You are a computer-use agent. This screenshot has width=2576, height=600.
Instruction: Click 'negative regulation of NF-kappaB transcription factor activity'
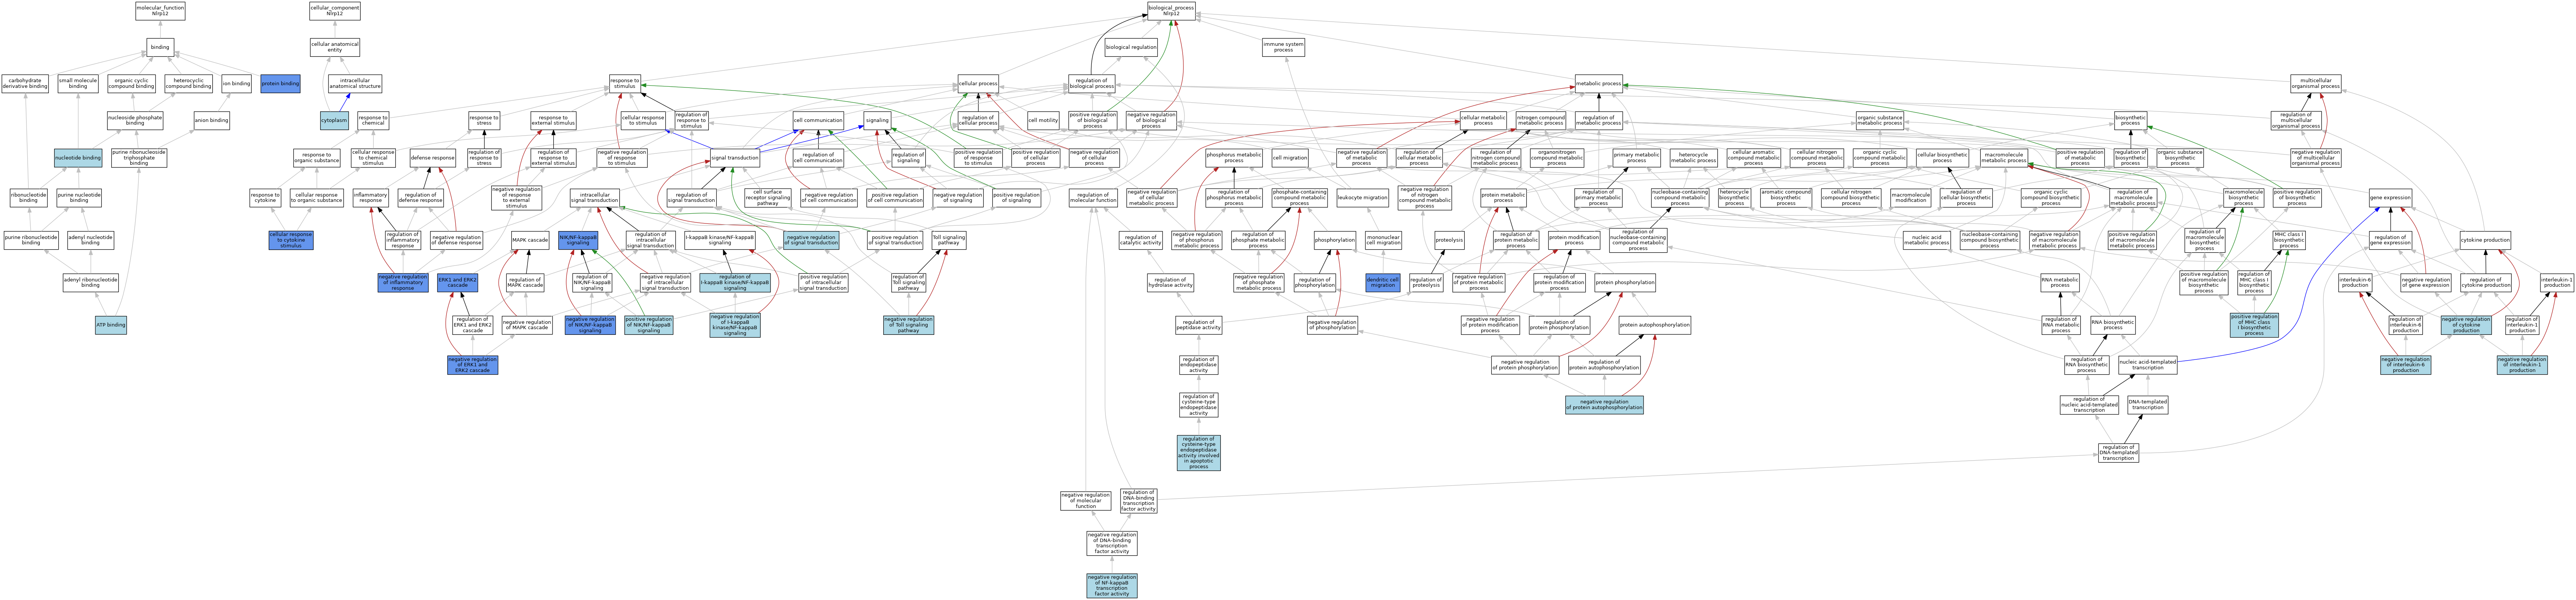[1112, 586]
